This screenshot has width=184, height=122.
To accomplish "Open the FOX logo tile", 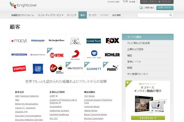I will [113, 41].
